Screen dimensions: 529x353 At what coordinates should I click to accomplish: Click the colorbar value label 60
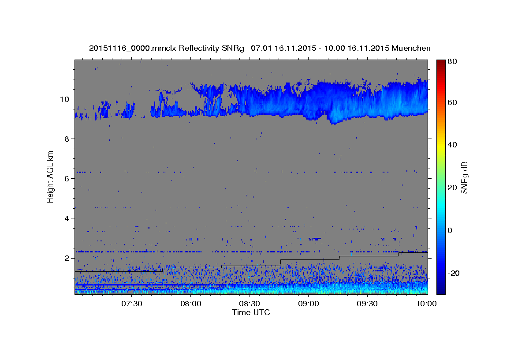453,102
